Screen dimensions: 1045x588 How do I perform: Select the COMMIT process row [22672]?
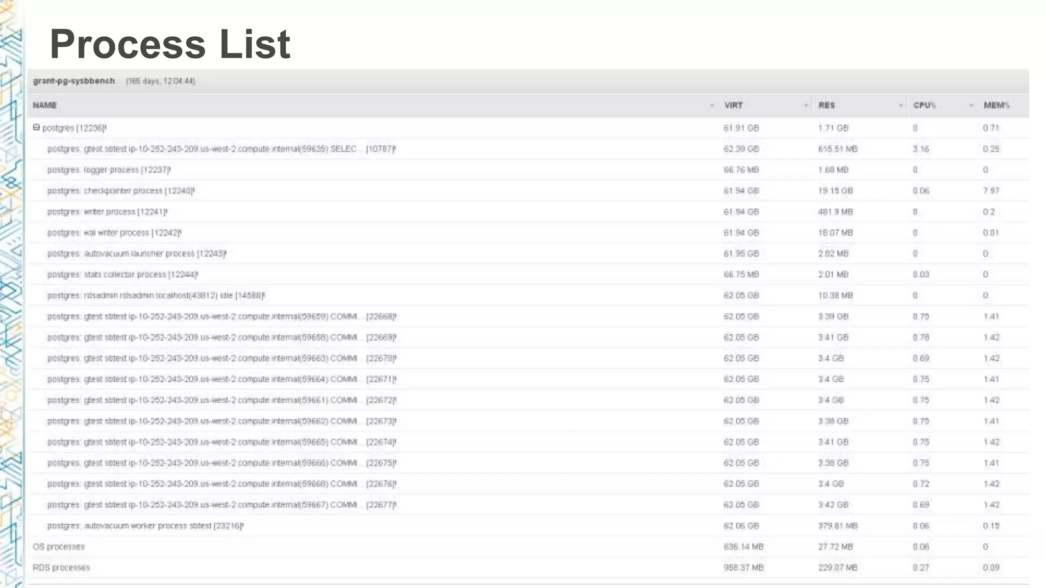[x=529, y=400]
